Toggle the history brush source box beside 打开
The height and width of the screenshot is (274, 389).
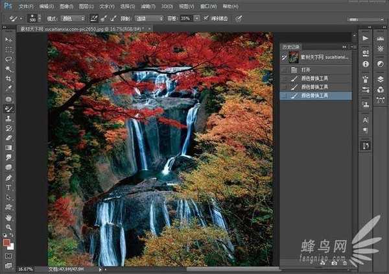(284, 68)
